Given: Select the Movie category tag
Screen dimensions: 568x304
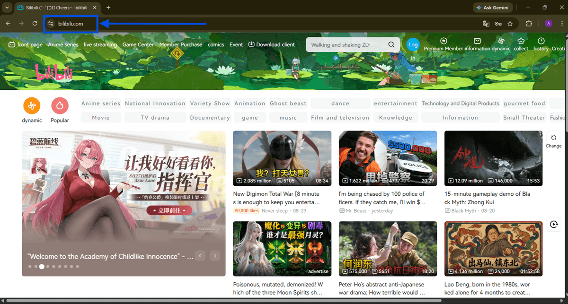Looking at the screenshot, I should [101, 118].
